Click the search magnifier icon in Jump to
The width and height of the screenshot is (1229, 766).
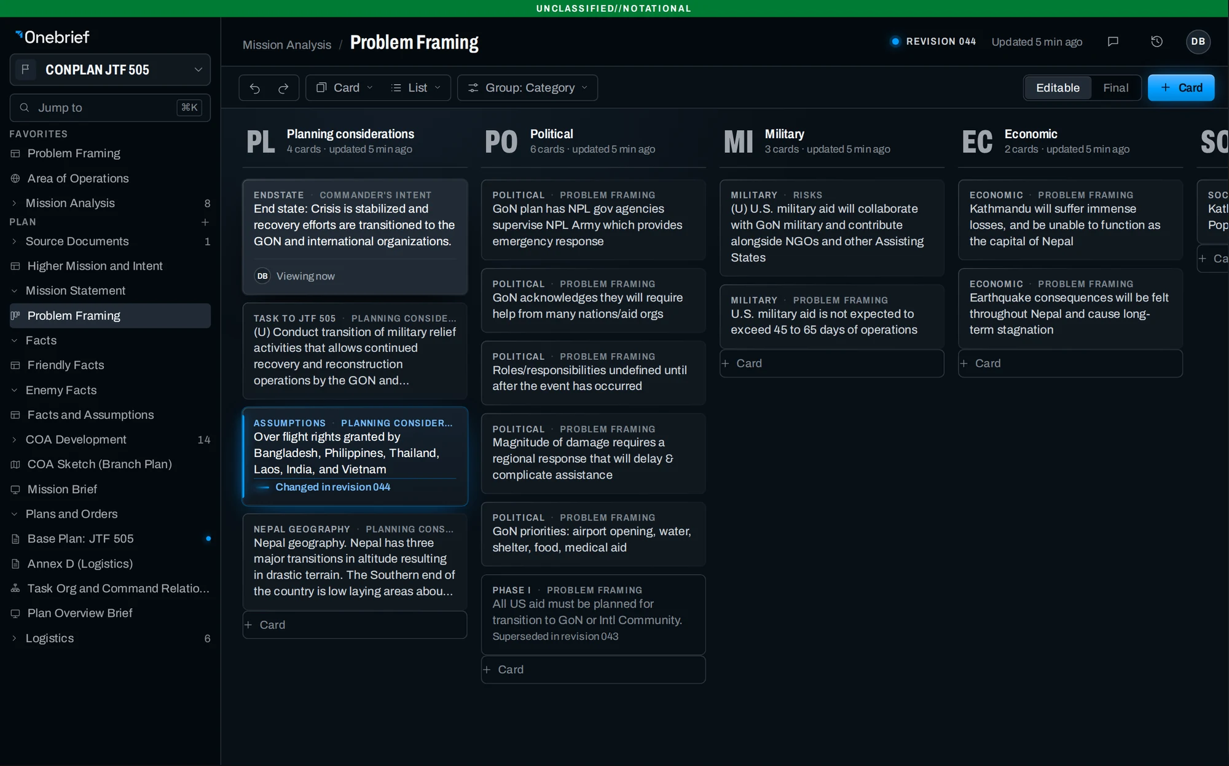click(25, 107)
